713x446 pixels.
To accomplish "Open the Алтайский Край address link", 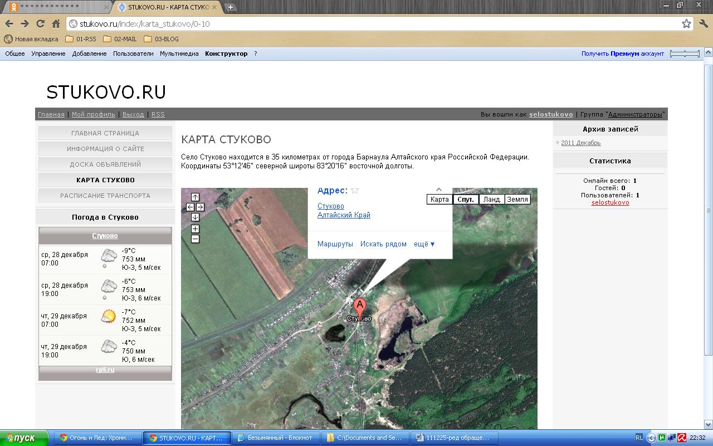I will click(344, 215).
